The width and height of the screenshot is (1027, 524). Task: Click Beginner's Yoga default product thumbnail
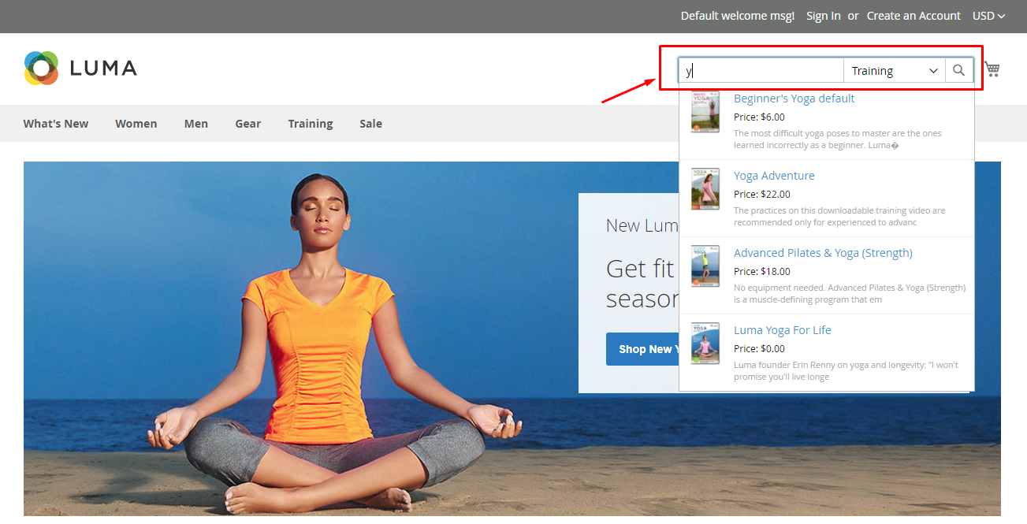[x=705, y=112]
